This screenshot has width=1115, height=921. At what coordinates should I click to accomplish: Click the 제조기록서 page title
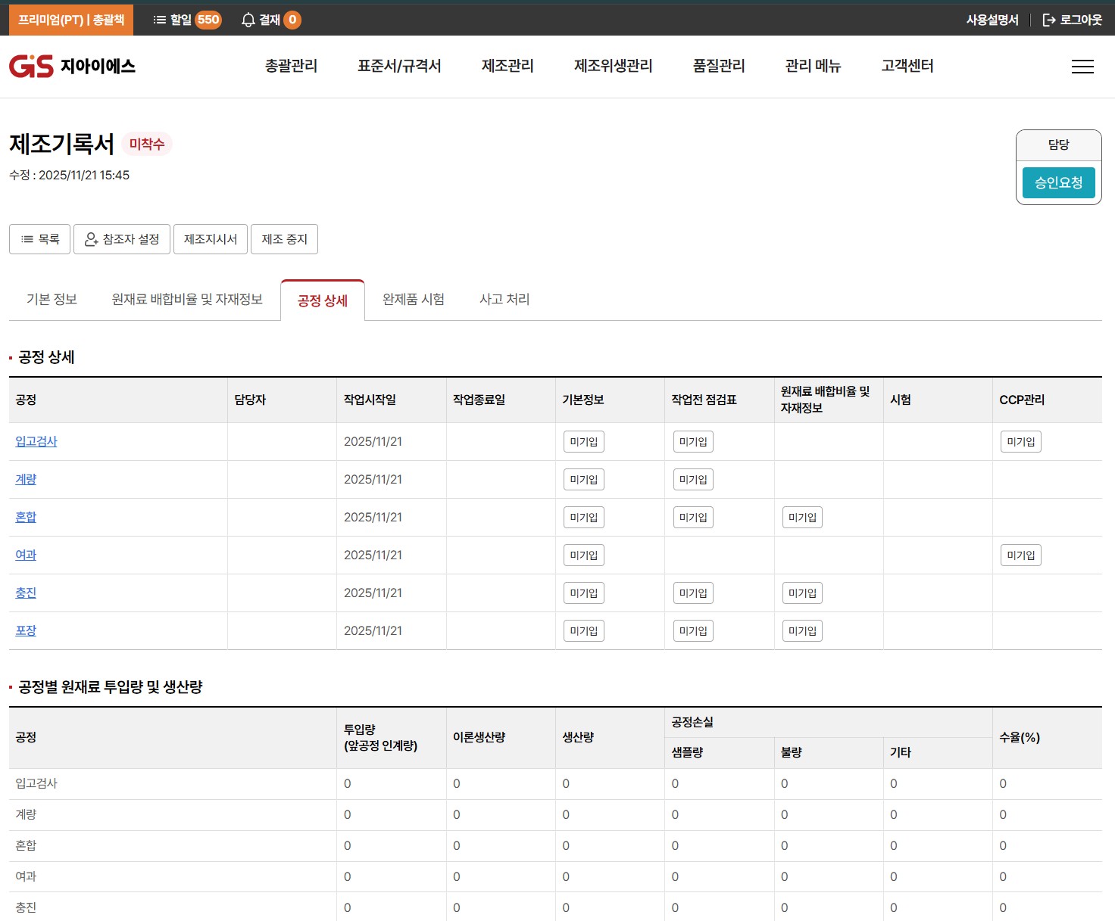(61, 144)
